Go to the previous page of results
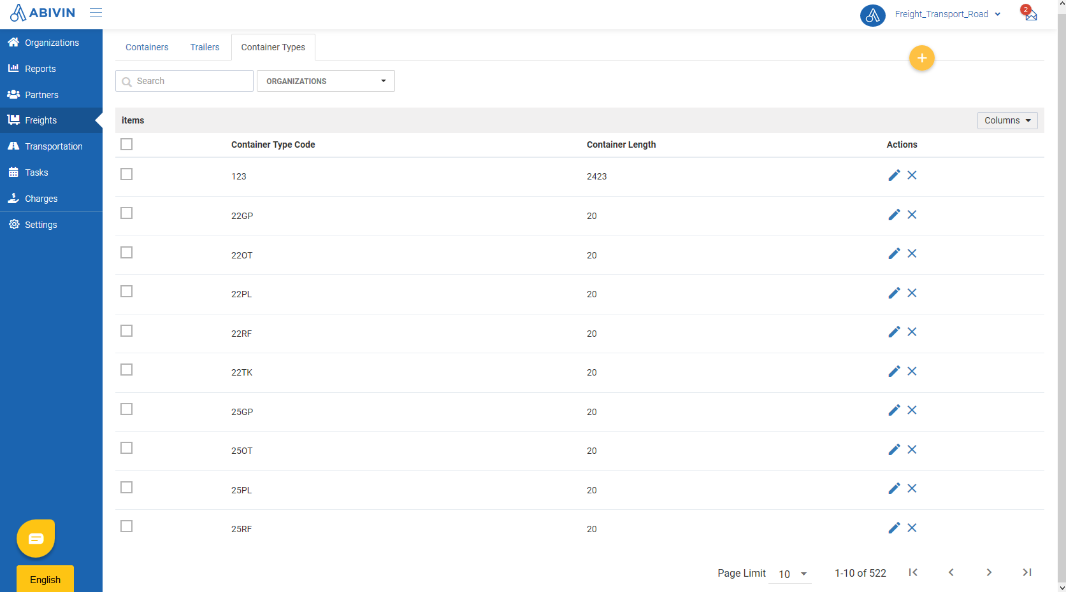 tap(951, 572)
